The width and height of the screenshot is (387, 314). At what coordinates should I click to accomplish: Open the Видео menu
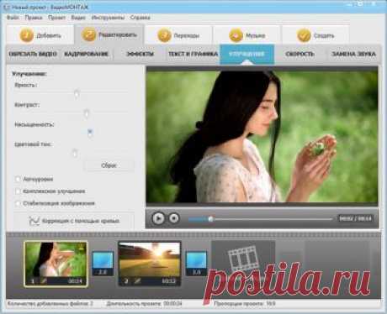click(x=78, y=18)
